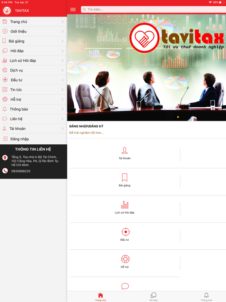Open Tài khoản tile in main grid
The image size is (226, 302).
coord(124,153)
